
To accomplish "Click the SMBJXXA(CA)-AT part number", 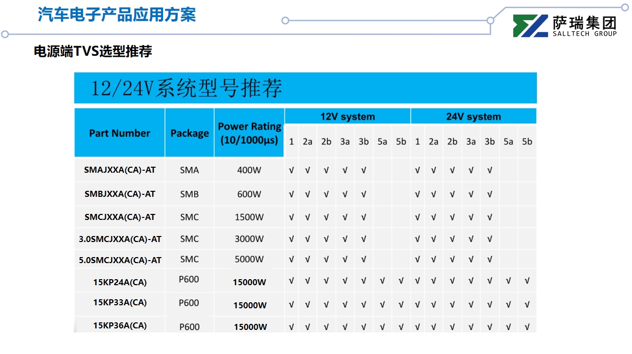I will pyautogui.click(x=120, y=194).
